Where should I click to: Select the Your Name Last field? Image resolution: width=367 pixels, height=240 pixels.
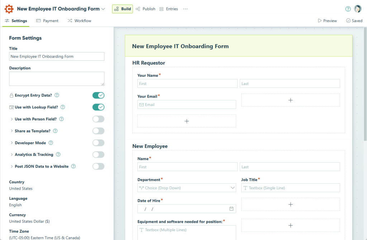point(290,84)
